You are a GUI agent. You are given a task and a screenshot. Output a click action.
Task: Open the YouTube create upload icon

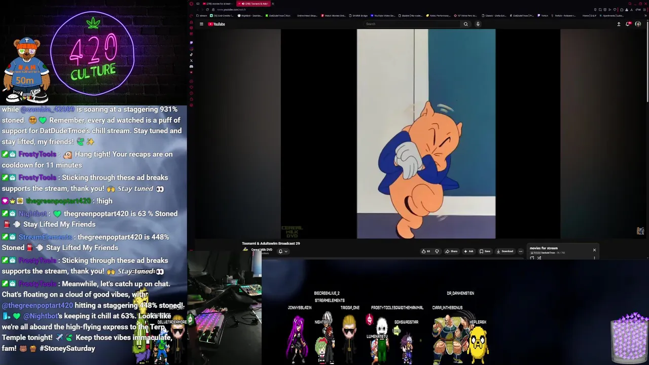point(619,24)
